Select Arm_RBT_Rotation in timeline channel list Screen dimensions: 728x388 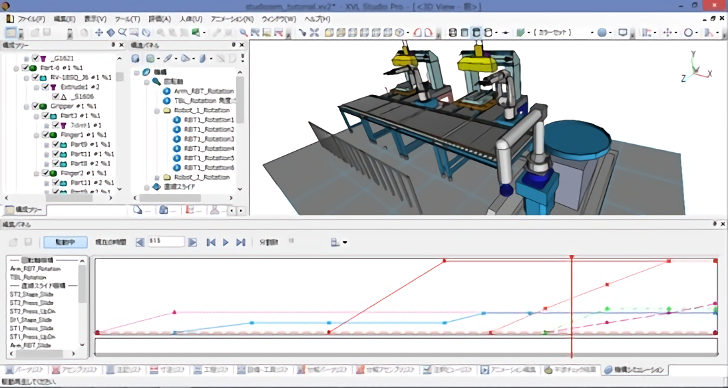click(35, 268)
